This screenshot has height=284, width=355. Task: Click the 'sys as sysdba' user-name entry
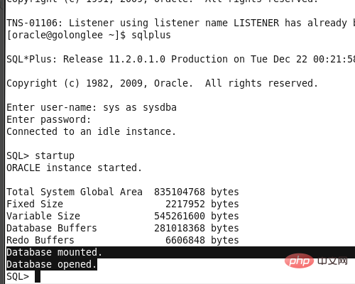click(140, 108)
